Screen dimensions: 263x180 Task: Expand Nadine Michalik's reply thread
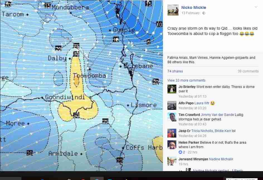(218, 170)
